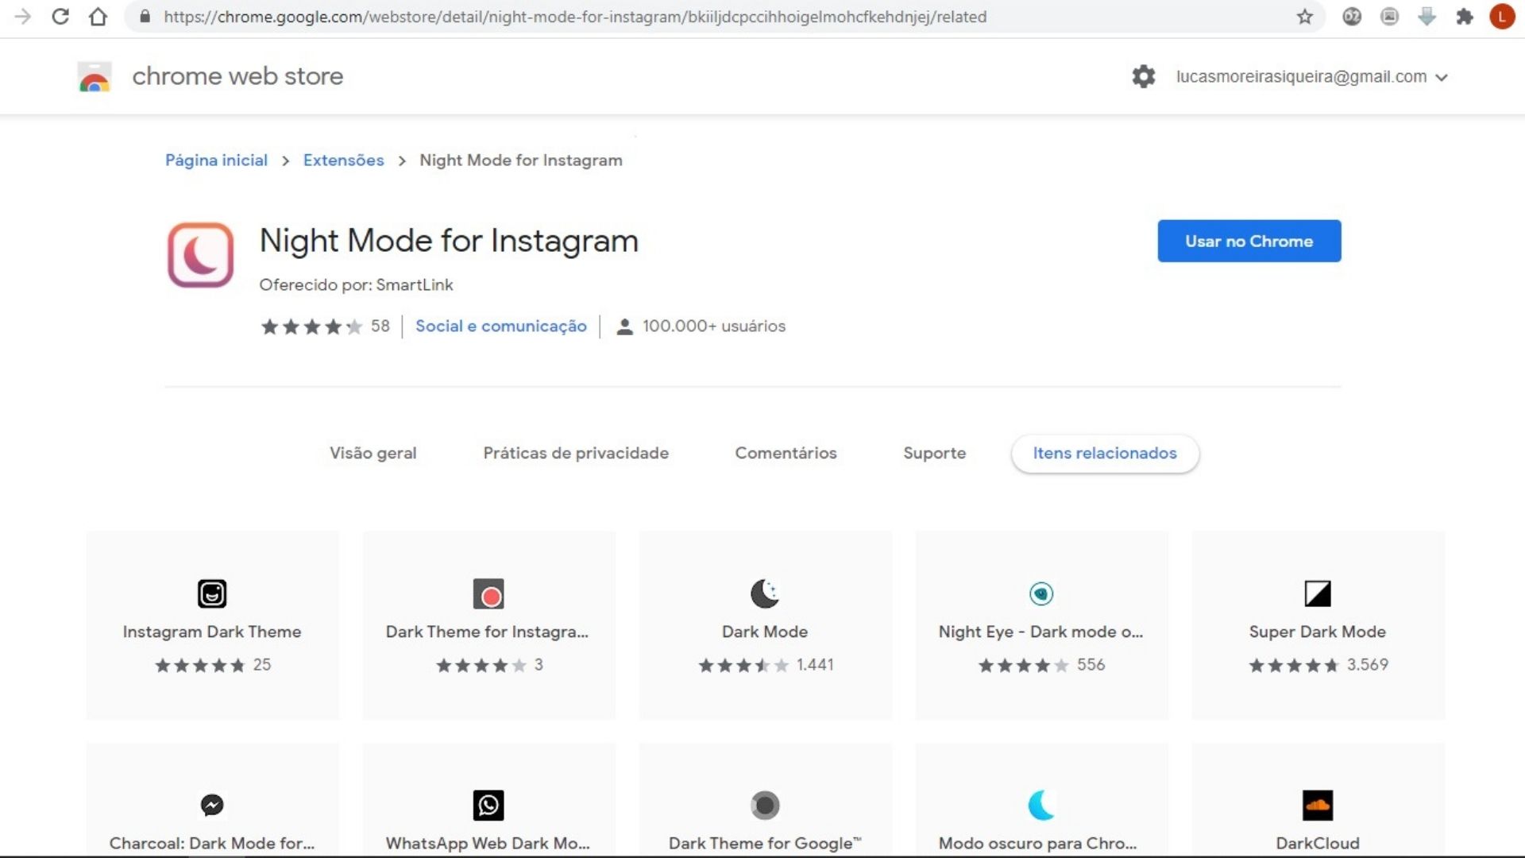Reload the current page
1525x858 pixels.
(x=60, y=17)
